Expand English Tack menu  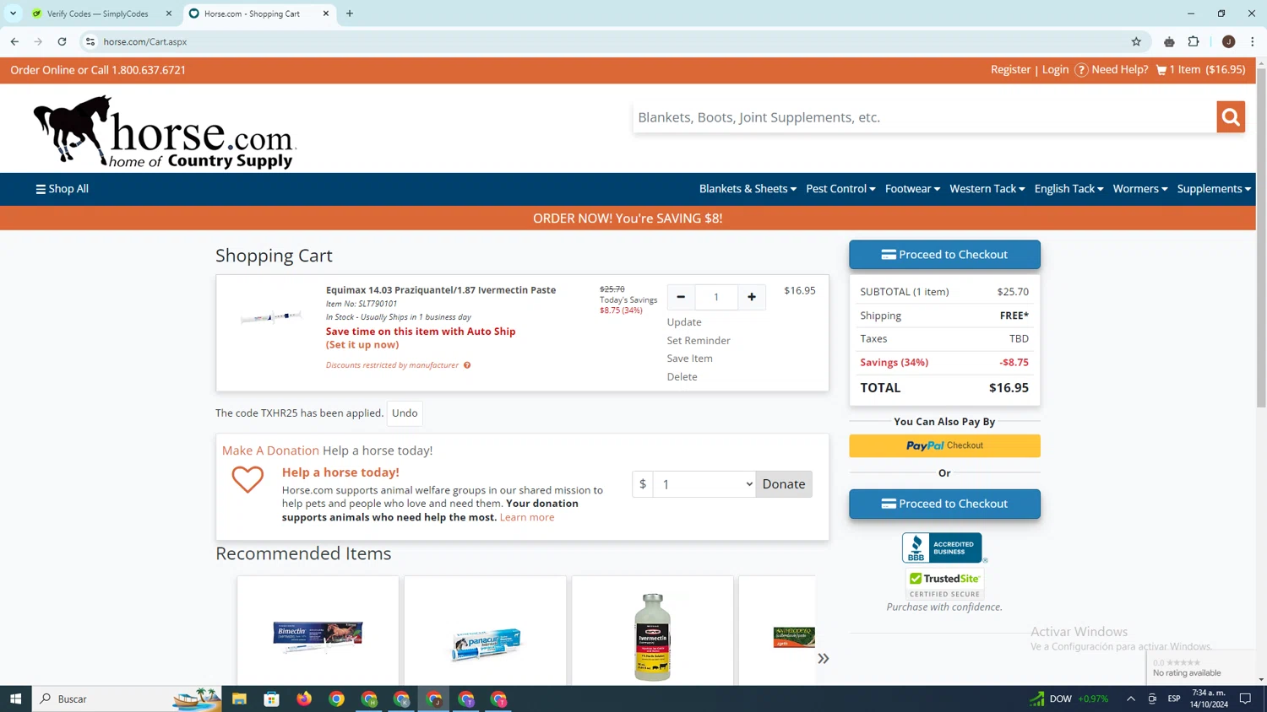click(x=1069, y=189)
